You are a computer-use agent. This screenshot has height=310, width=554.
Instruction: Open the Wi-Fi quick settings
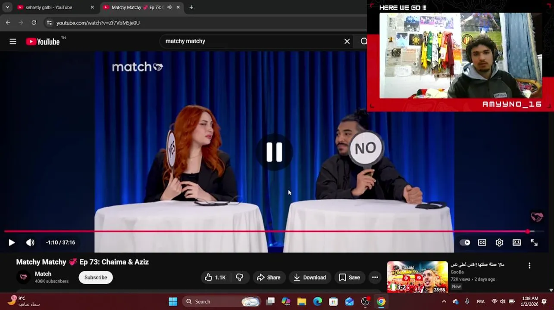tap(495, 301)
